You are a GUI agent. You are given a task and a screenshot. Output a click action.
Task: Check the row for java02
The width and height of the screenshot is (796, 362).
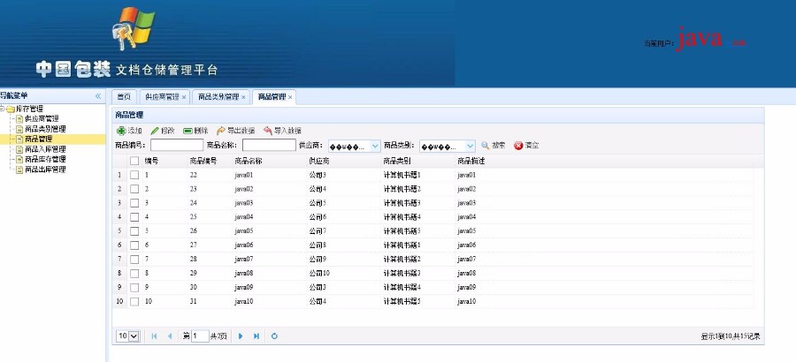click(134, 189)
